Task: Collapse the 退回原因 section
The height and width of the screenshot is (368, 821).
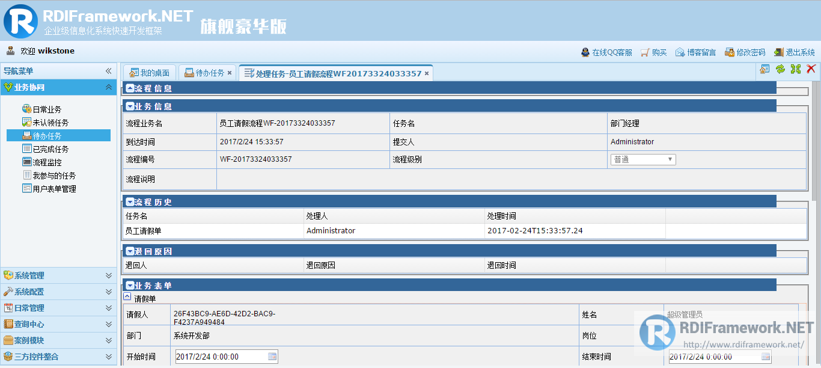Action: click(130, 251)
